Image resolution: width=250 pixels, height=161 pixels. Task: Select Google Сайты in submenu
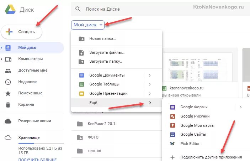[206, 135]
